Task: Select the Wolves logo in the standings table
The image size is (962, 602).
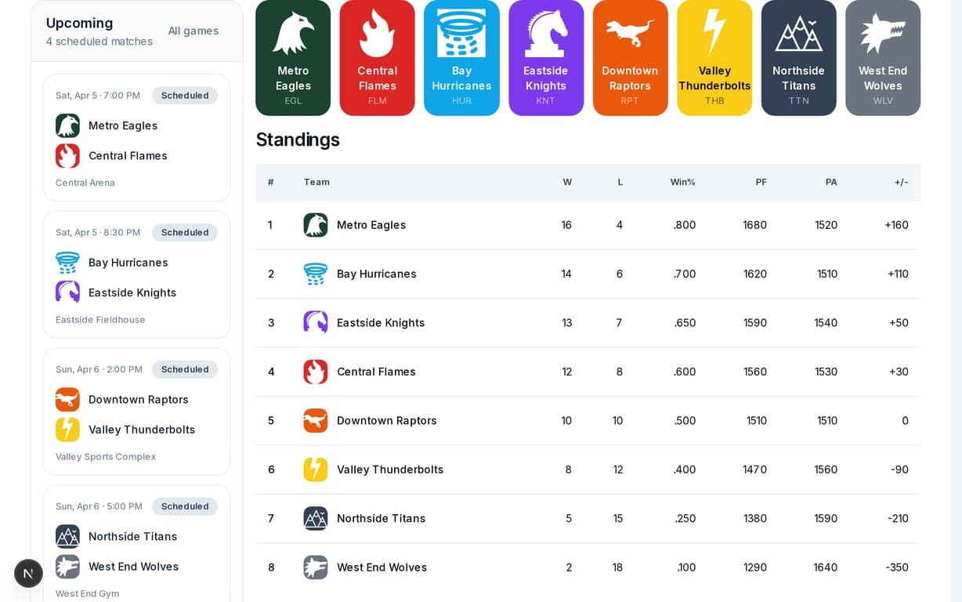Action: pos(316,567)
